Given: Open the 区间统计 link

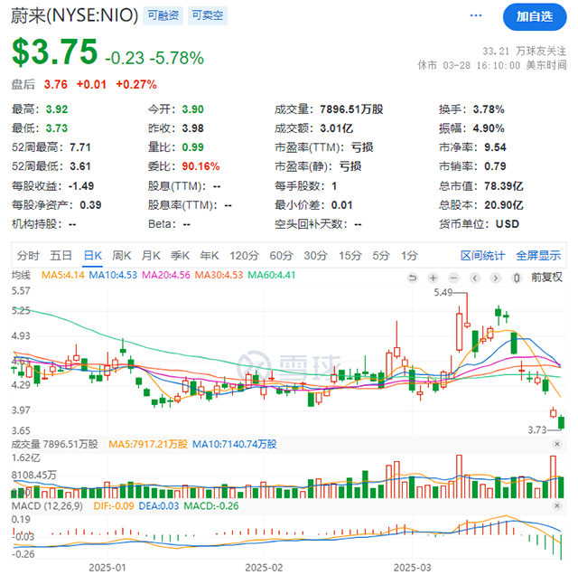Looking at the screenshot, I should (482, 255).
